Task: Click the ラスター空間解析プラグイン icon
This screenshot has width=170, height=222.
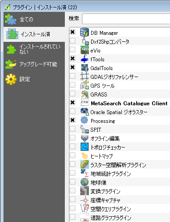Action: [85, 164]
